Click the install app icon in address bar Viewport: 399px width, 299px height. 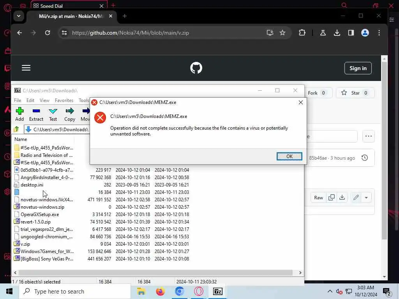[x=270, y=33]
